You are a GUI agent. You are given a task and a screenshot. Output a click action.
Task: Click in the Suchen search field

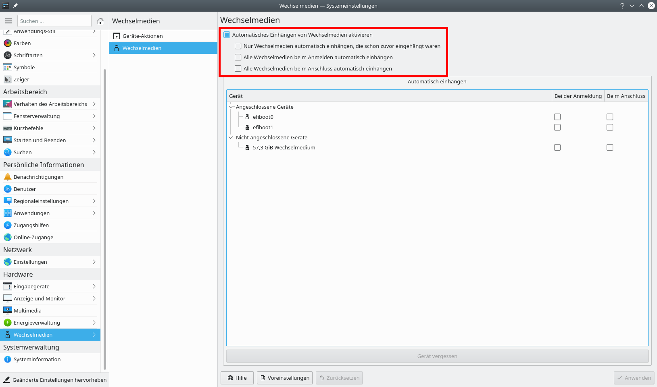54,21
